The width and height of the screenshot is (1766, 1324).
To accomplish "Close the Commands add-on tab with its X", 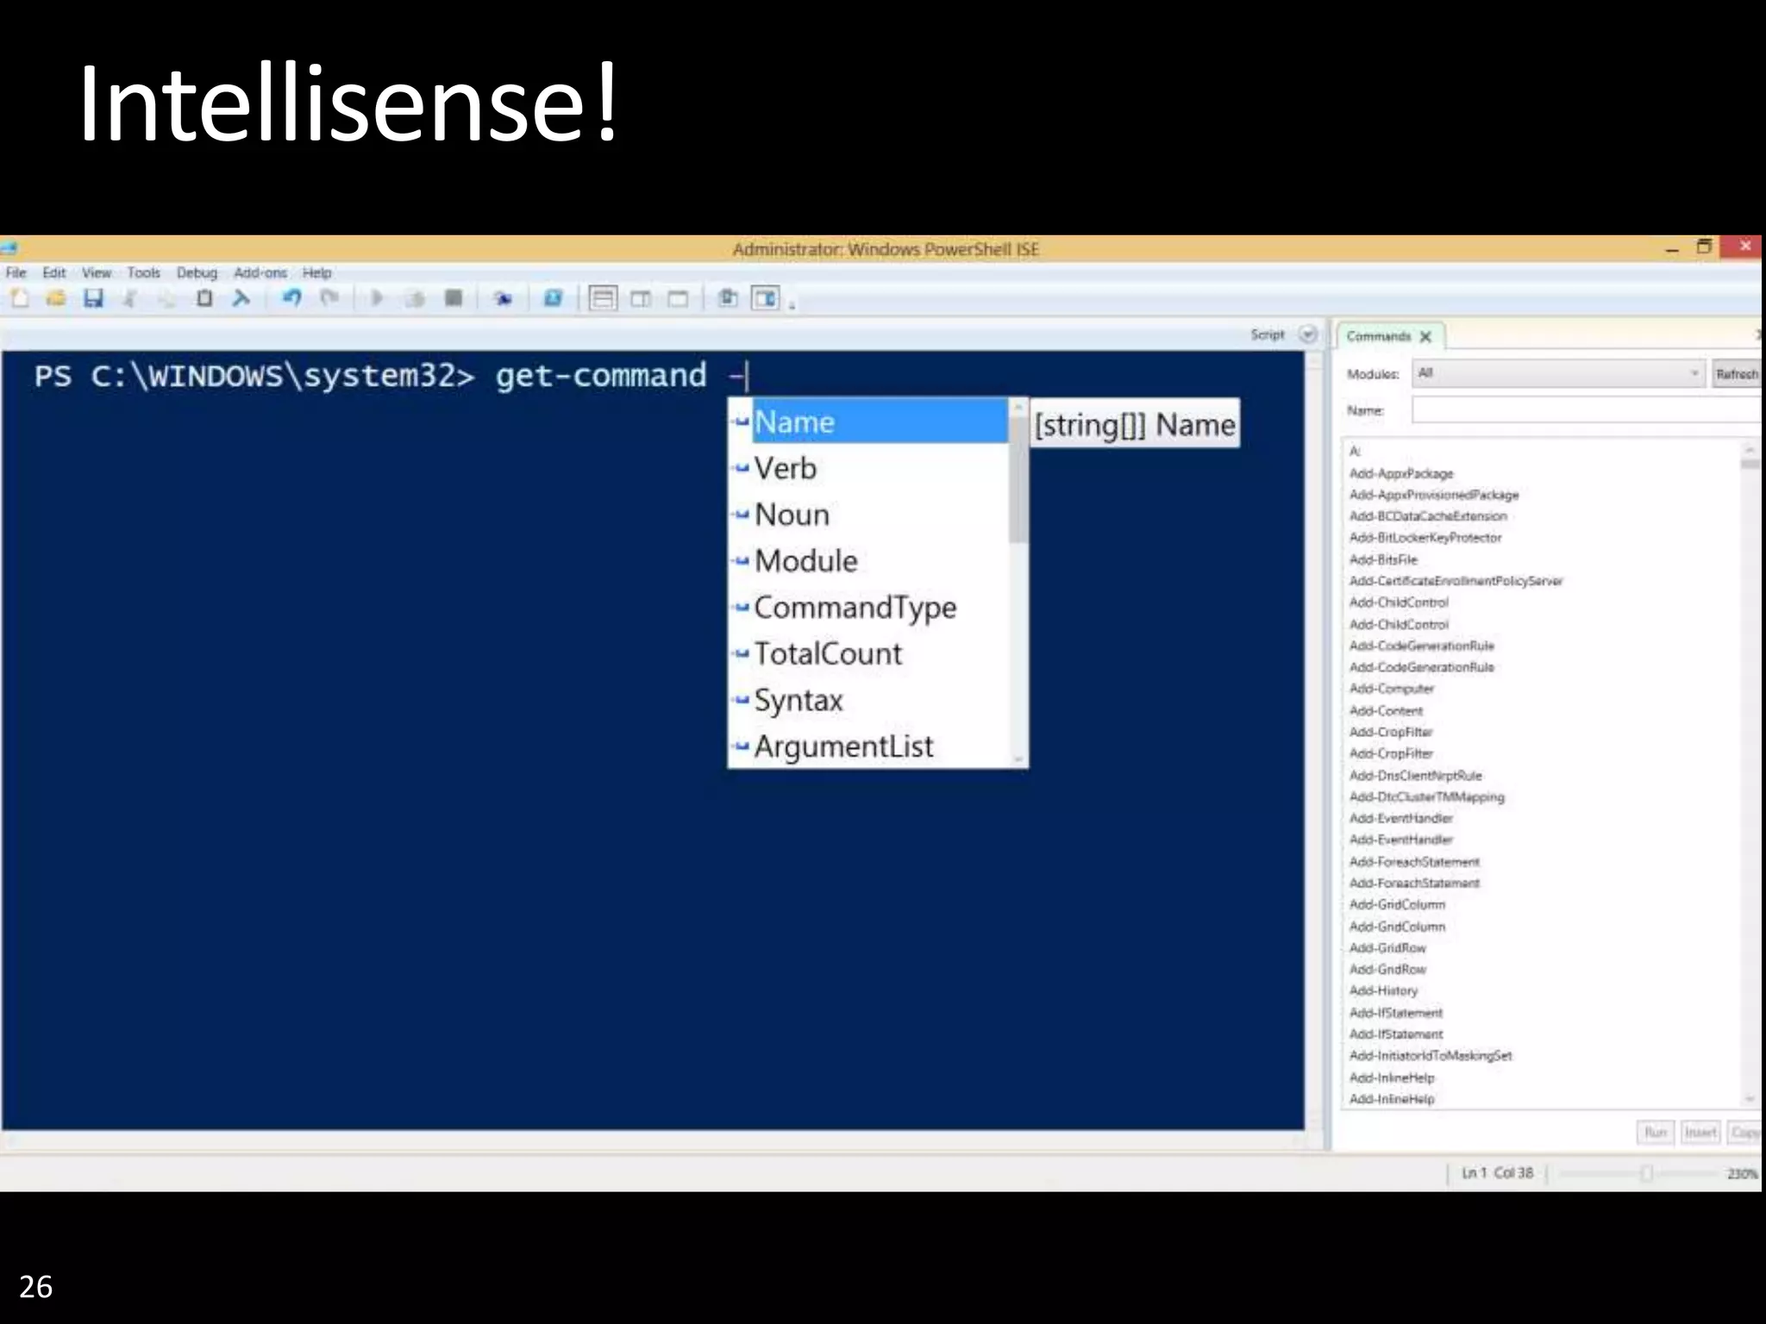I will 1425,337.
